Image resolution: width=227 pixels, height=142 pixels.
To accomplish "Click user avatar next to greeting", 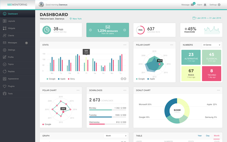I will [x=41, y=5].
